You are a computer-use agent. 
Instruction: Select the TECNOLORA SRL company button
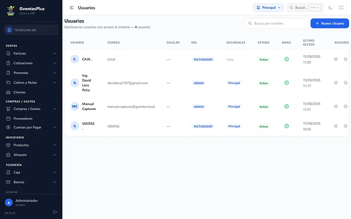click(x=31, y=30)
